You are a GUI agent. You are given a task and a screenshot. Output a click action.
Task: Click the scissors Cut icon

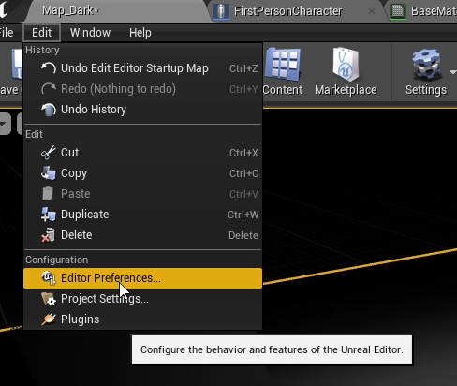pyautogui.click(x=49, y=153)
